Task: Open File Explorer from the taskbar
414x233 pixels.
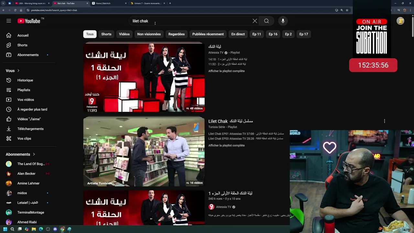Action: pyautogui.click(x=34, y=229)
